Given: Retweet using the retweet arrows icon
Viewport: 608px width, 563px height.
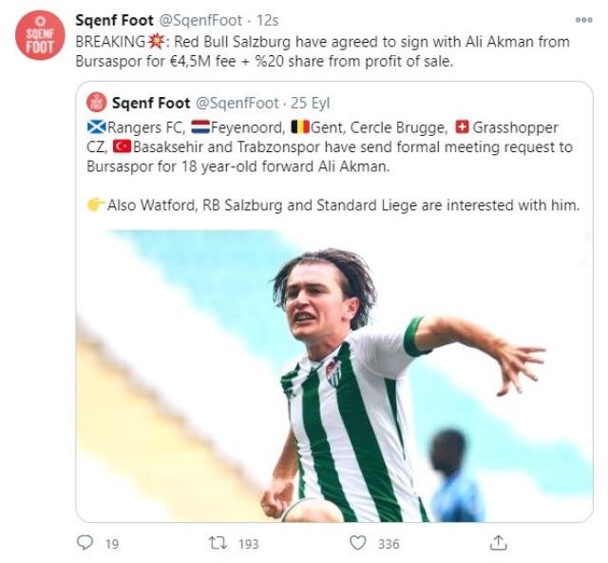Looking at the screenshot, I should [217, 542].
